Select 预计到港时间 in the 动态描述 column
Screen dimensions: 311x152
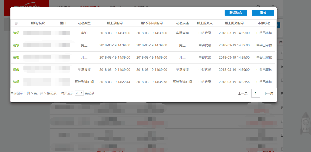click(182, 82)
